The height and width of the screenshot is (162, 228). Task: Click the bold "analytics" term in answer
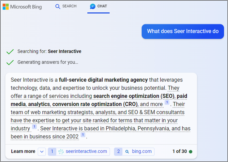(x=39, y=104)
